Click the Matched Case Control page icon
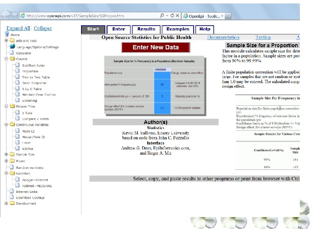This screenshot has height=234, width=312. pos(17,94)
